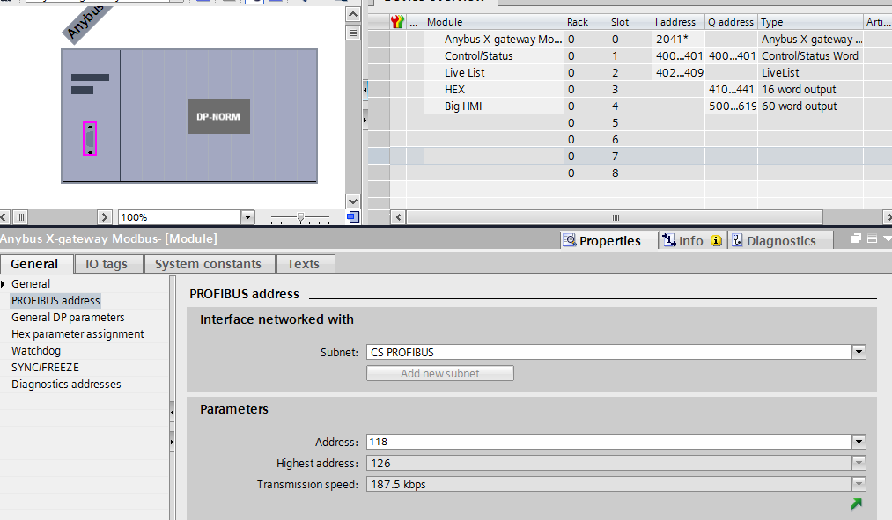
Task: Click the I address column header
Action: click(678, 22)
